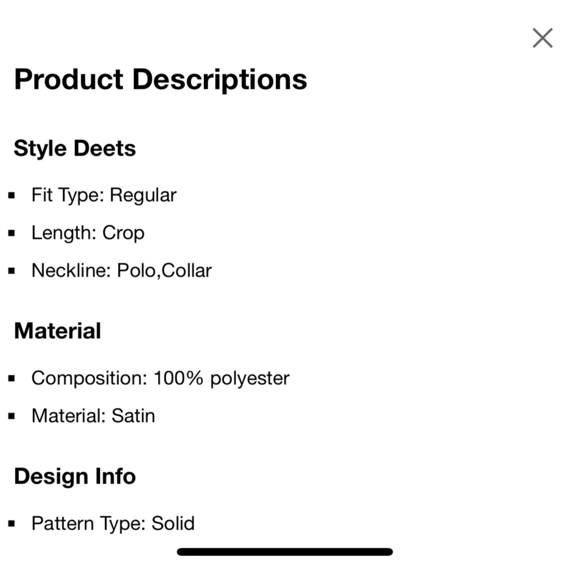This screenshot has height=568, width=569.
Task: Tap the word Satin
Action: point(133,416)
